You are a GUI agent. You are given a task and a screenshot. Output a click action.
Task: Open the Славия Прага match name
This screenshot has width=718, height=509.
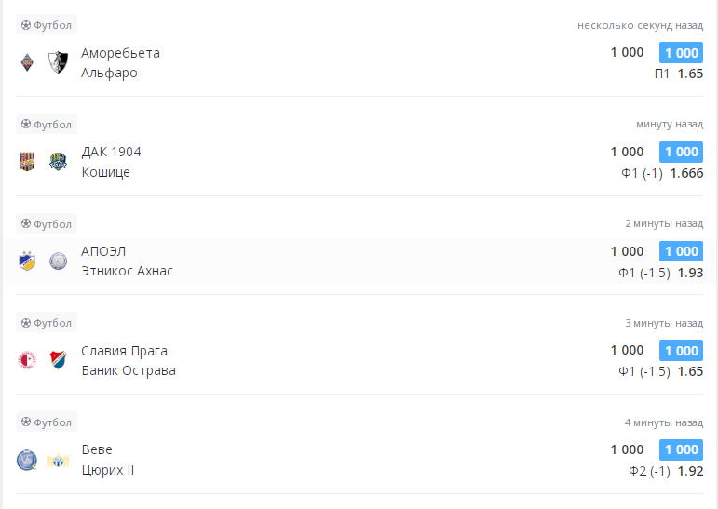tap(124, 351)
